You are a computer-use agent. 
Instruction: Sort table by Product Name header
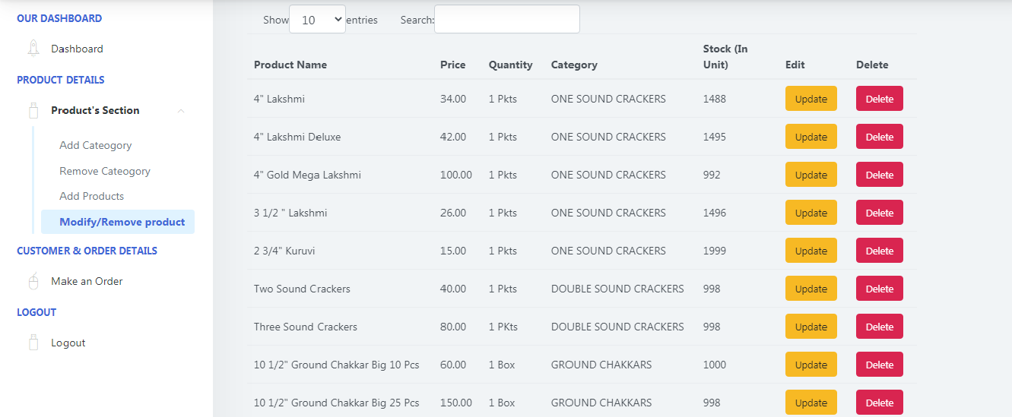coord(290,65)
